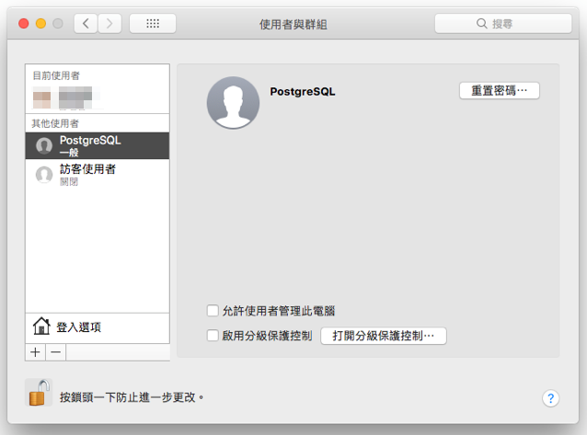Click the house icon beside 登入選項
This screenshot has width=587, height=435.
click(x=41, y=326)
